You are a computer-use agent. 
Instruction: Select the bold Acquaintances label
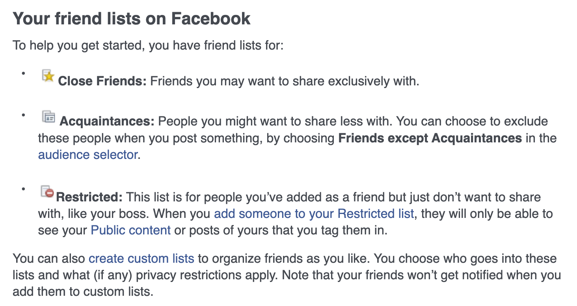[107, 121]
